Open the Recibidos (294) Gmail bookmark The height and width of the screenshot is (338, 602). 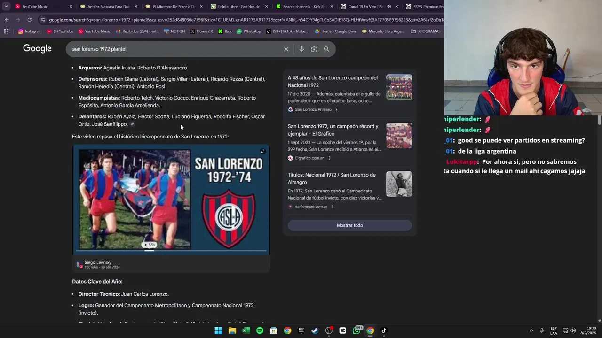pos(137,31)
